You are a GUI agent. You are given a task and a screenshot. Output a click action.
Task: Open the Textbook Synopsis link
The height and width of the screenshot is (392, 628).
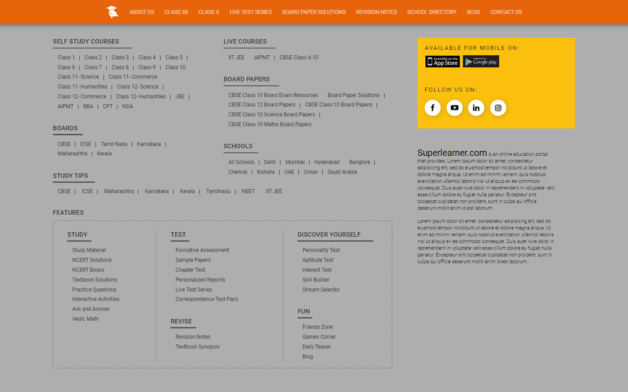(197, 347)
